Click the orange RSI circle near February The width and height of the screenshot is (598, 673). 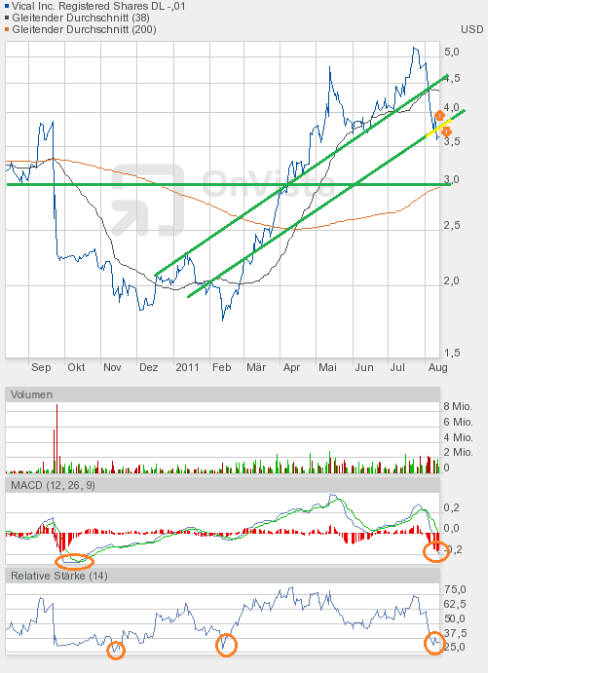click(x=226, y=644)
